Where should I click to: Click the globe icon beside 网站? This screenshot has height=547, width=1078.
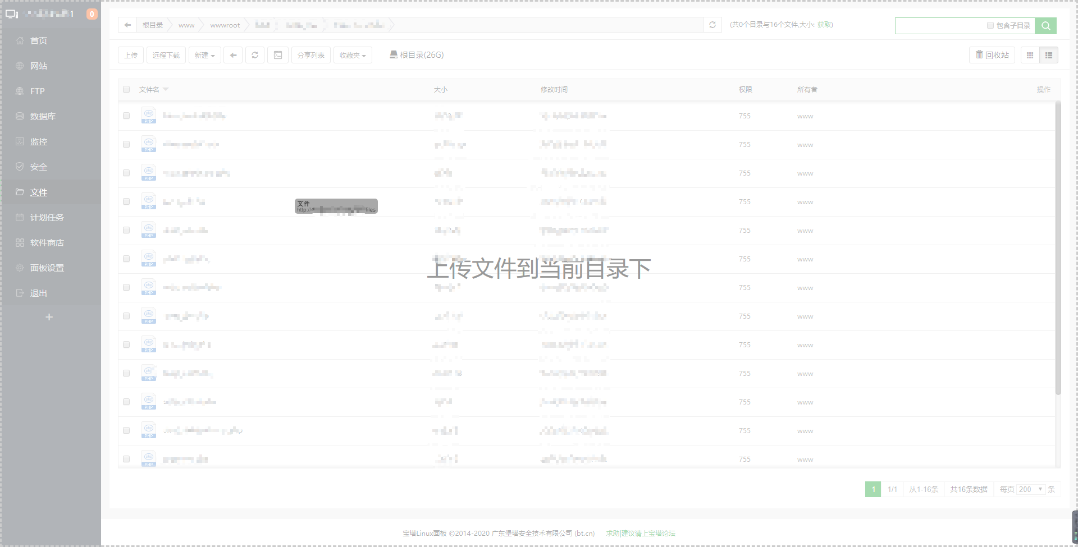(20, 66)
